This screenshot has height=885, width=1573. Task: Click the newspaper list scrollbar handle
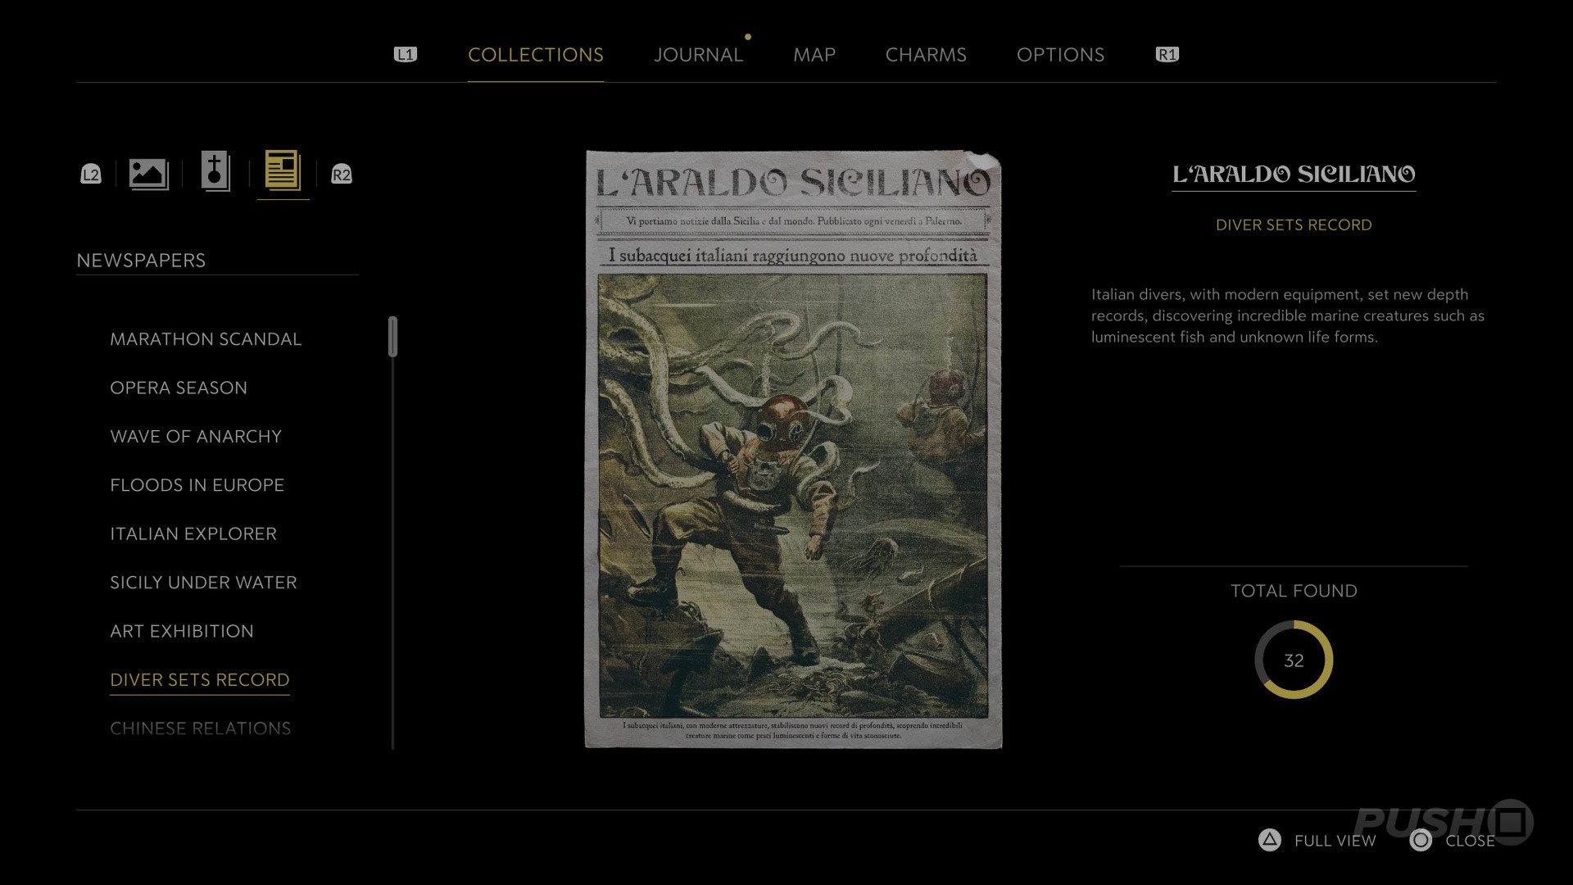coord(393,337)
